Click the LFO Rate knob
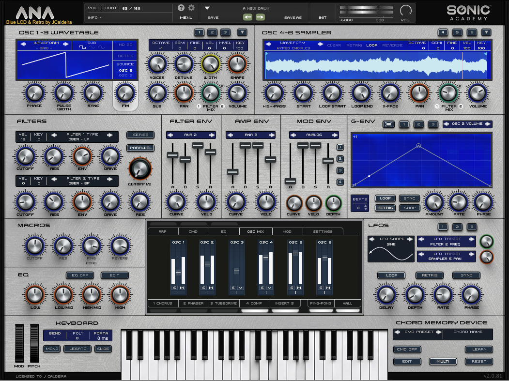Screen dimensions: 509x381 point(443,295)
